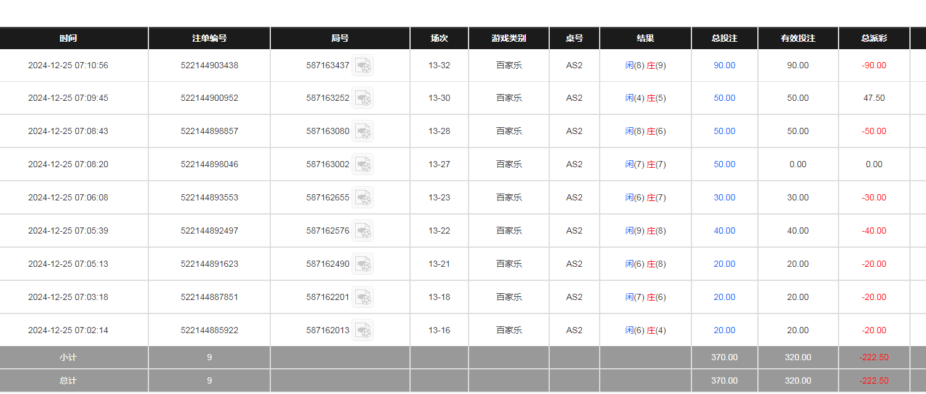926x394 pixels.
Task: Click the 时间 column header
Action: tap(68, 38)
